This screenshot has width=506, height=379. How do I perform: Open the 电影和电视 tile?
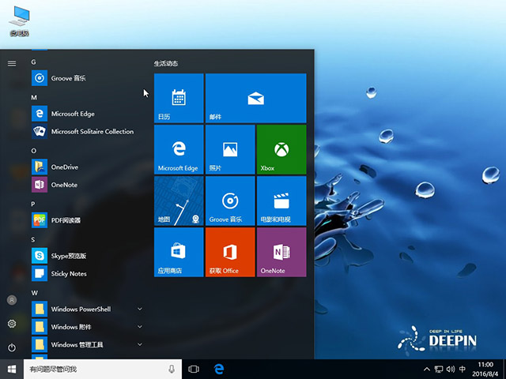(x=281, y=201)
